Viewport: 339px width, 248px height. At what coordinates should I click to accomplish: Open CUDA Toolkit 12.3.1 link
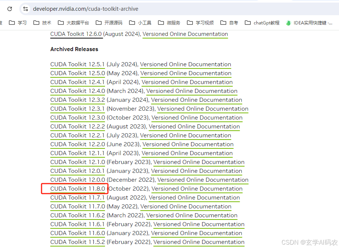[x=78, y=108]
